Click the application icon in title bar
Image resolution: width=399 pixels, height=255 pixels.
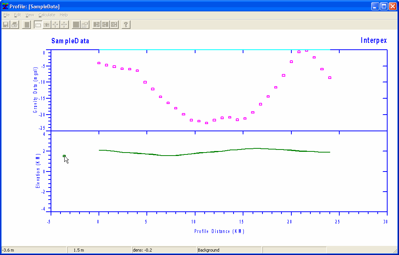5,6
